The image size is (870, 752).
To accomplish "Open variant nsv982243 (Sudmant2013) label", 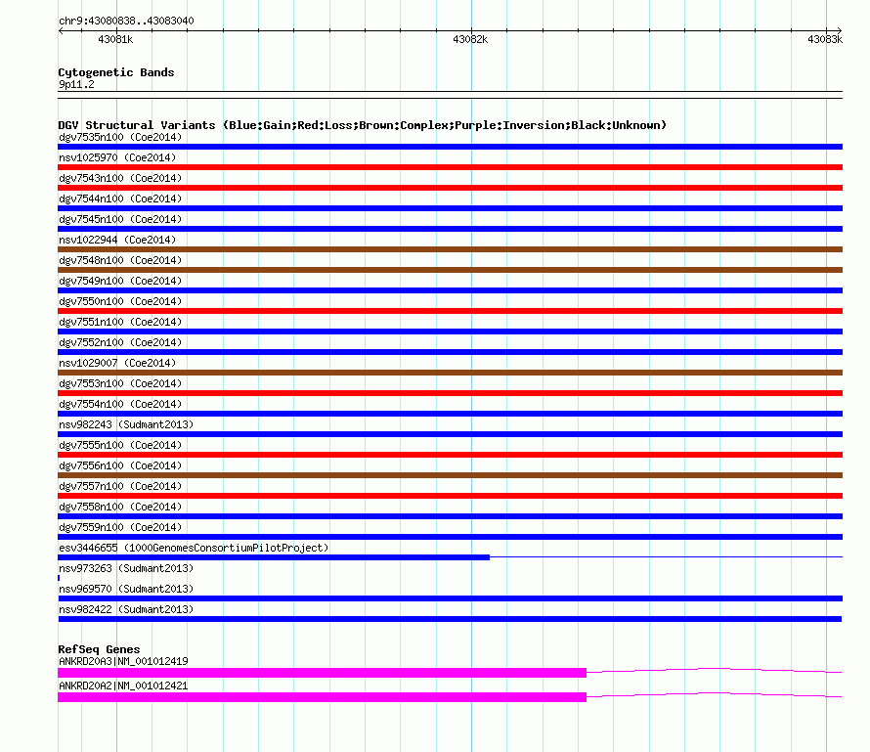I will [x=126, y=424].
